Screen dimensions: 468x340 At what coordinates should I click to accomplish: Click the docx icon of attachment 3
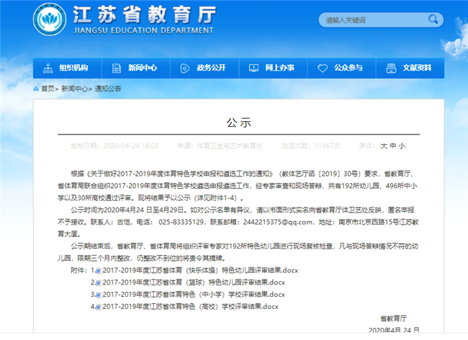[x=99, y=295]
